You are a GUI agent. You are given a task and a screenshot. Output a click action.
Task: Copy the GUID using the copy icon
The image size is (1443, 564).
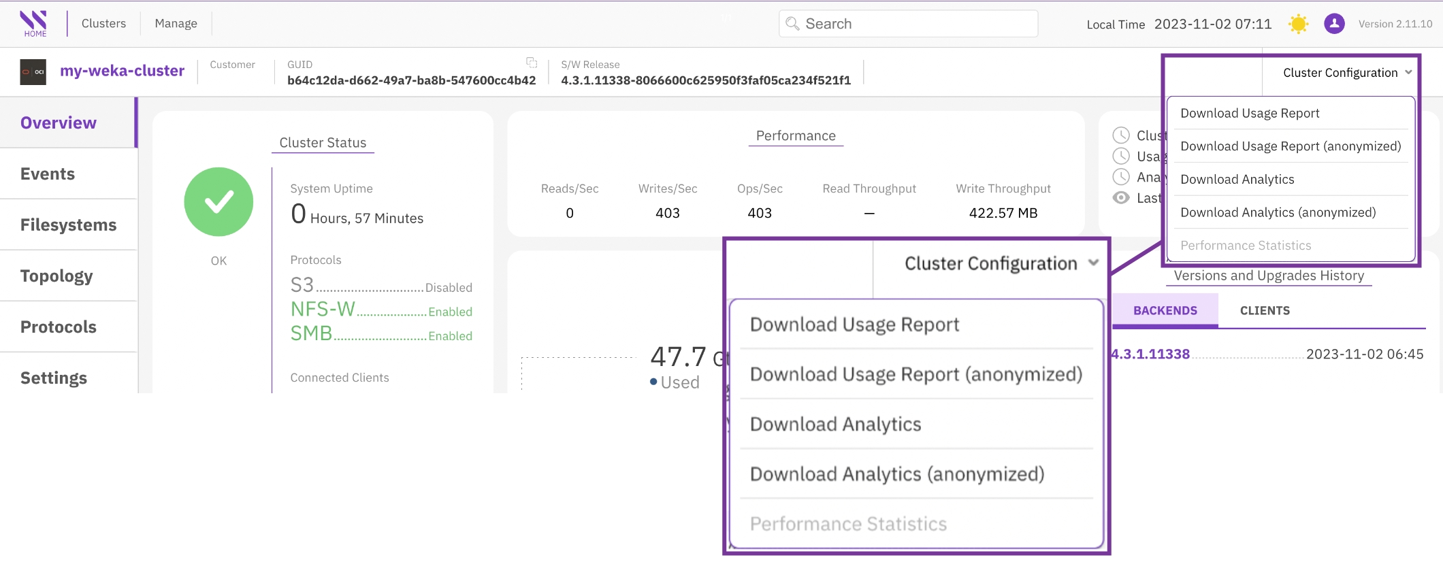[x=532, y=63]
